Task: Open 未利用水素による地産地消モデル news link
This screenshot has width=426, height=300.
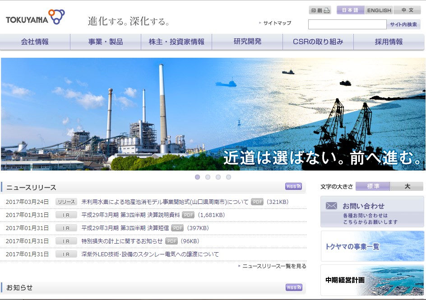Action: tap(165, 202)
